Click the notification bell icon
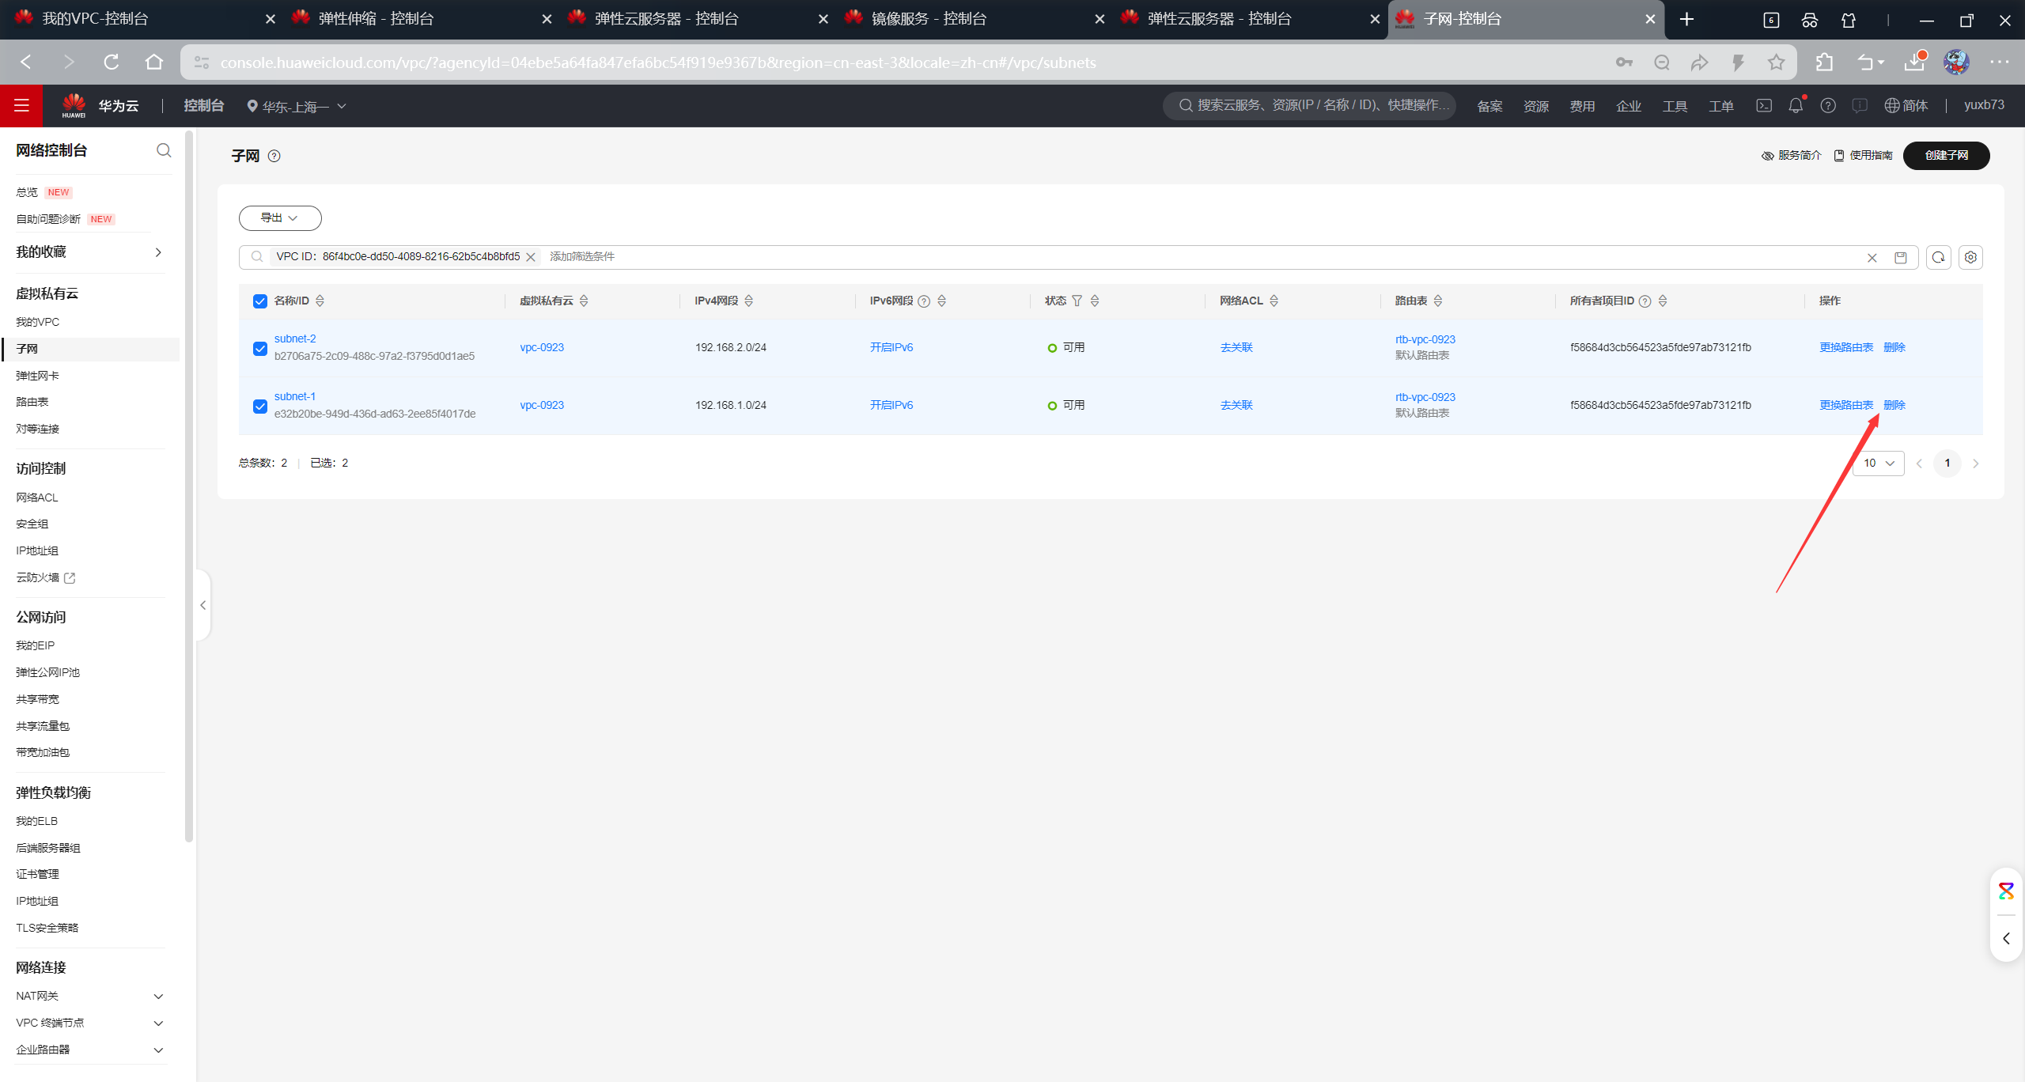This screenshot has height=1082, width=2025. 1796,105
